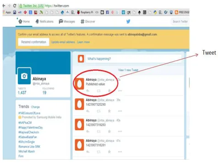The image size is (218, 167).
Task: Reload the page with refresh icon
Action: 15,6
